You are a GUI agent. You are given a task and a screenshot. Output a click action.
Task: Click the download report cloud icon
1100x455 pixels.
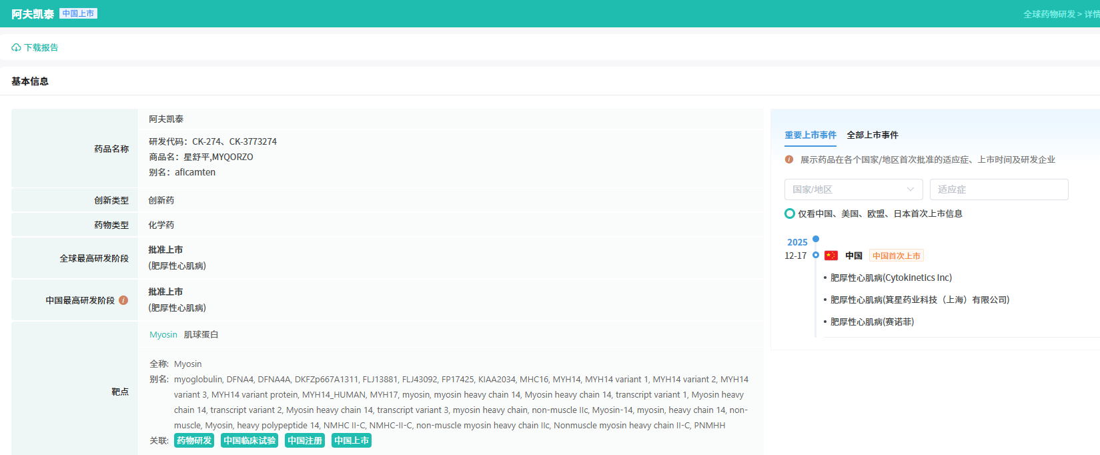coord(16,47)
